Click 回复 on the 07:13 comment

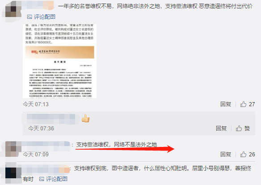tap(226, 104)
